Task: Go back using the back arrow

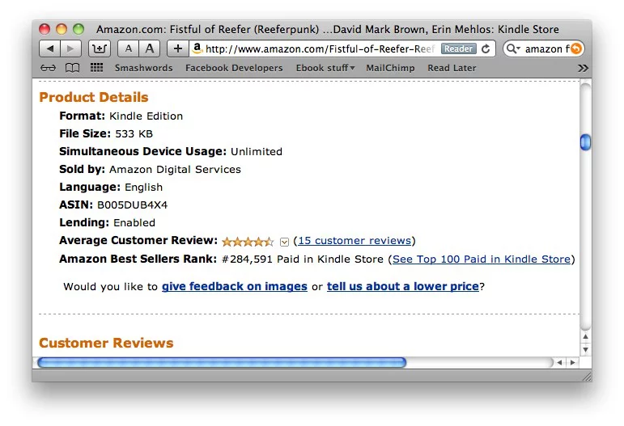Action: pyautogui.click(x=49, y=49)
